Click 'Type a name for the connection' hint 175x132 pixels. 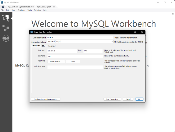point(126,38)
